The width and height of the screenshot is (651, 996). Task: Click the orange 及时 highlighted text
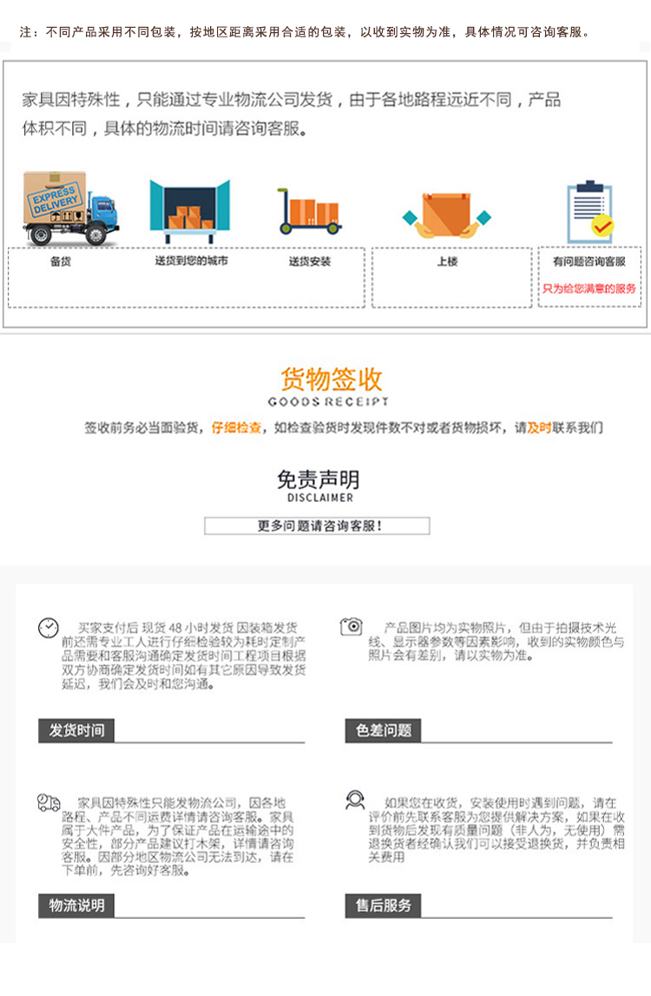[539, 428]
